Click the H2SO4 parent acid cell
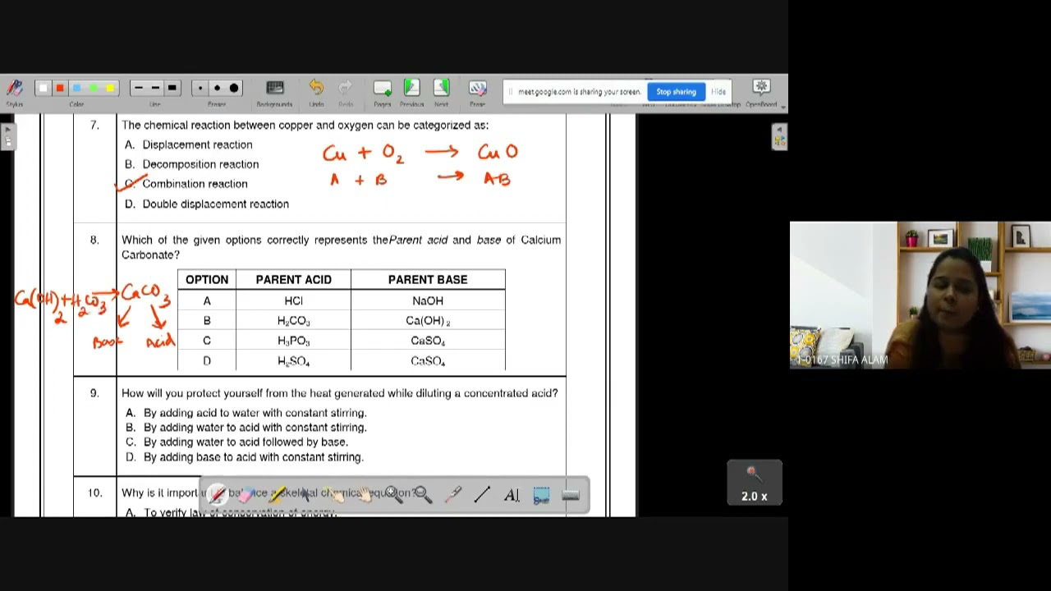The width and height of the screenshot is (1051, 591). point(293,361)
